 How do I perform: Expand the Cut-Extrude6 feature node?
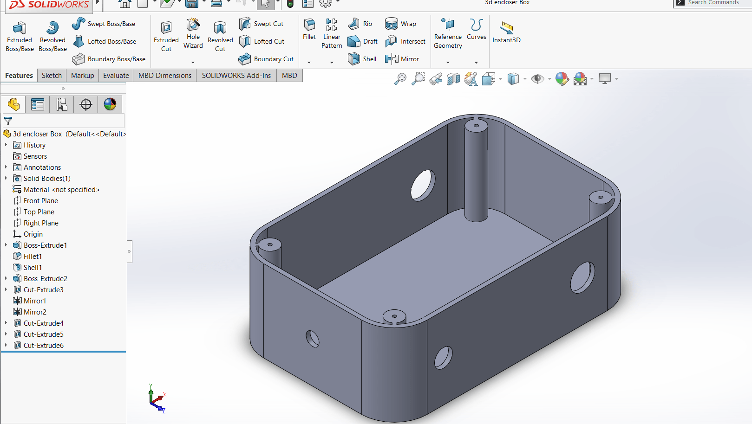[x=6, y=346]
